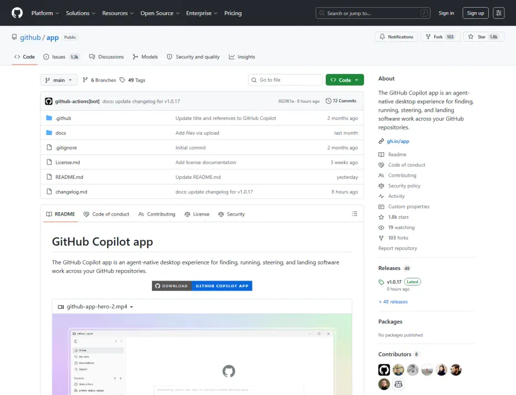Click the star icon beside 1.8k stars

coord(381,217)
